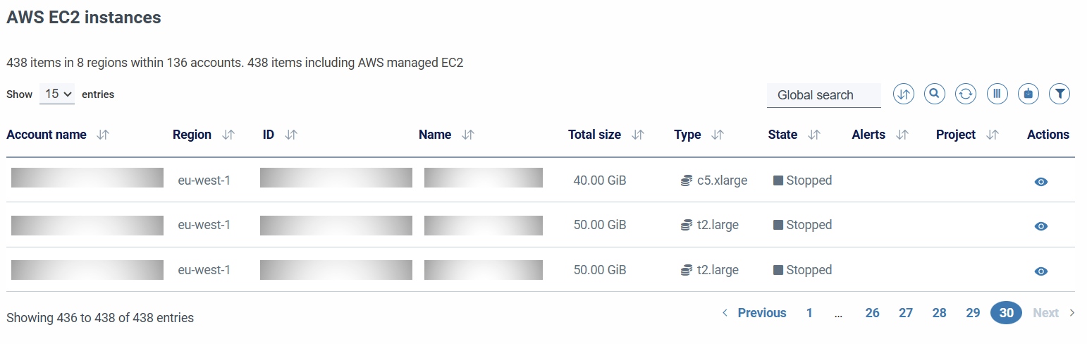Open the column visibility icon with vertical bars
The image size is (1087, 344).
[997, 93]
